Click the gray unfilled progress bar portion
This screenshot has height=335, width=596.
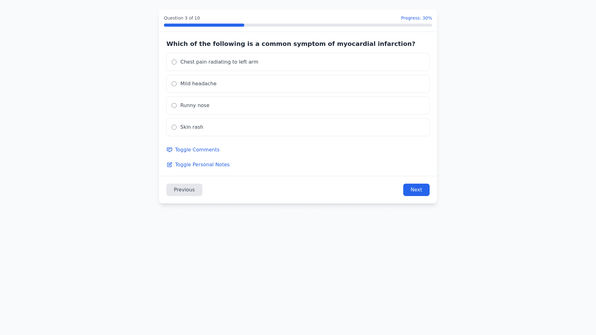pyautogui.click(x=338, y=25)
